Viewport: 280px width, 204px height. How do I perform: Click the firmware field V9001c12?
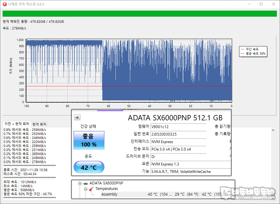click(x=178, y=127)
